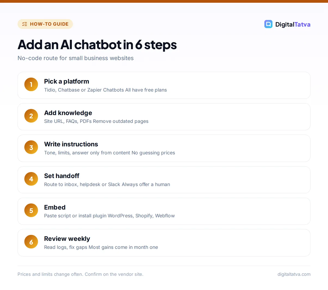Open the digitaltatva.com link in the footer
Image resolution: width=328 pixels, height=290 pixels.
[294, 274]
